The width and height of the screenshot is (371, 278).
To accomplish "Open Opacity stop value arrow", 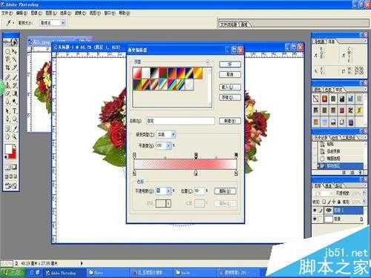I will [168, 191].
